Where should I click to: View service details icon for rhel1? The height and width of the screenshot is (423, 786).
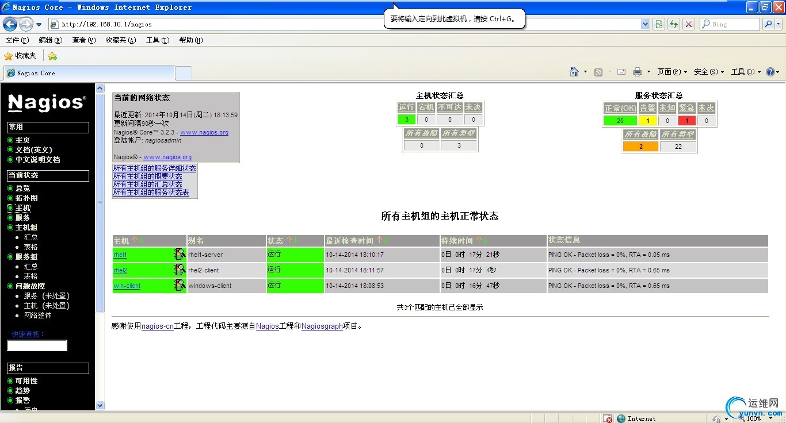[x=180, y=254]
